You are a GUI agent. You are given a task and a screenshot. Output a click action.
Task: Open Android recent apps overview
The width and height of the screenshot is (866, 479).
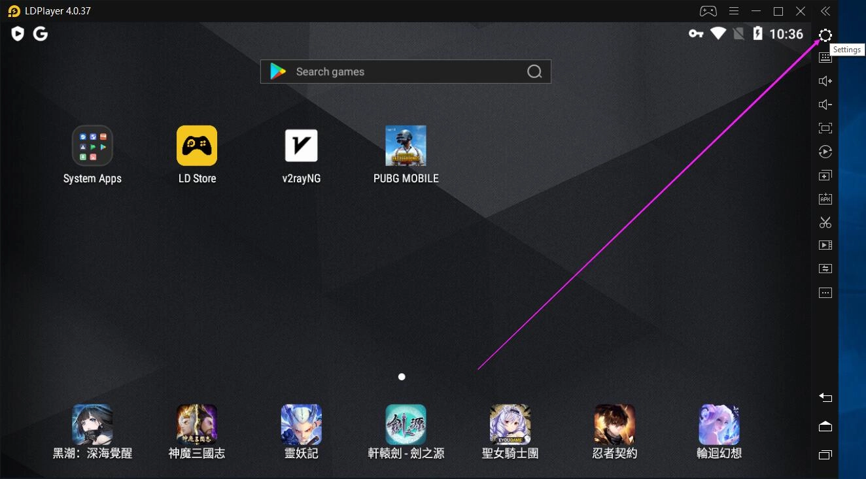(x=825, y=455)
